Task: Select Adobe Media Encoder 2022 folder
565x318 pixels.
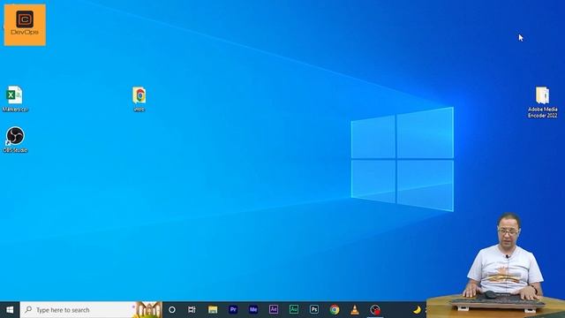Action: (543, 102)
